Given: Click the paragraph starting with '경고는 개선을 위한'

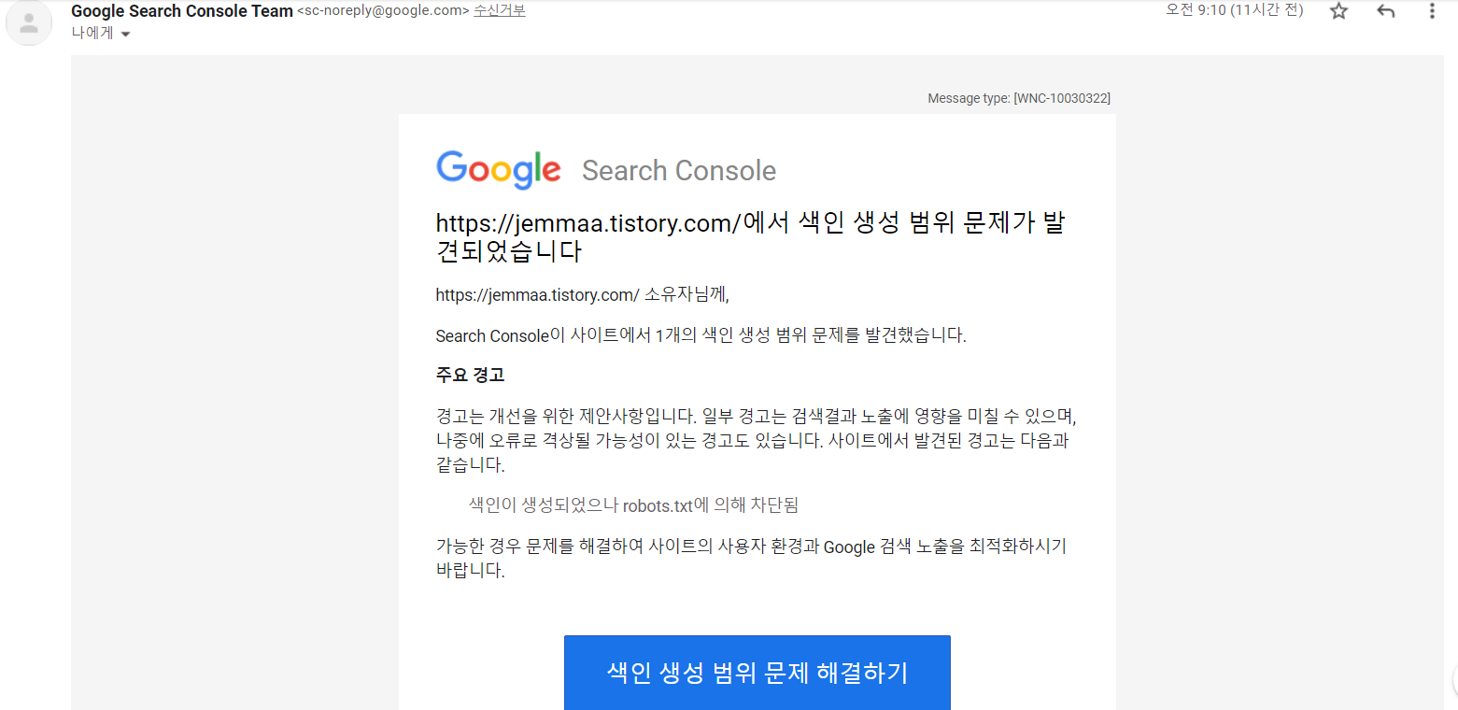Looking at the screenshot, I should (x=757, y=440).
